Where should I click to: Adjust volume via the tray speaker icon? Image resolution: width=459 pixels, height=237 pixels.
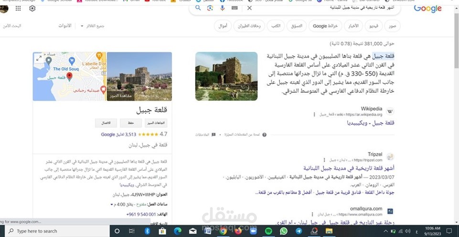coord(408,231)
